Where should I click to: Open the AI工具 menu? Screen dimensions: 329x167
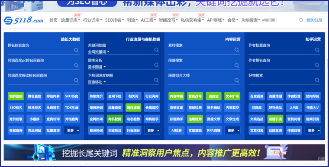pyautogui.click(x=148, y=20)
